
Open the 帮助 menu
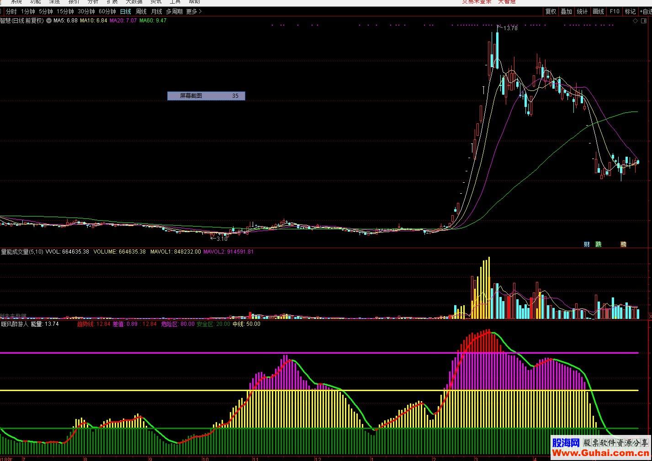[195, 2]
